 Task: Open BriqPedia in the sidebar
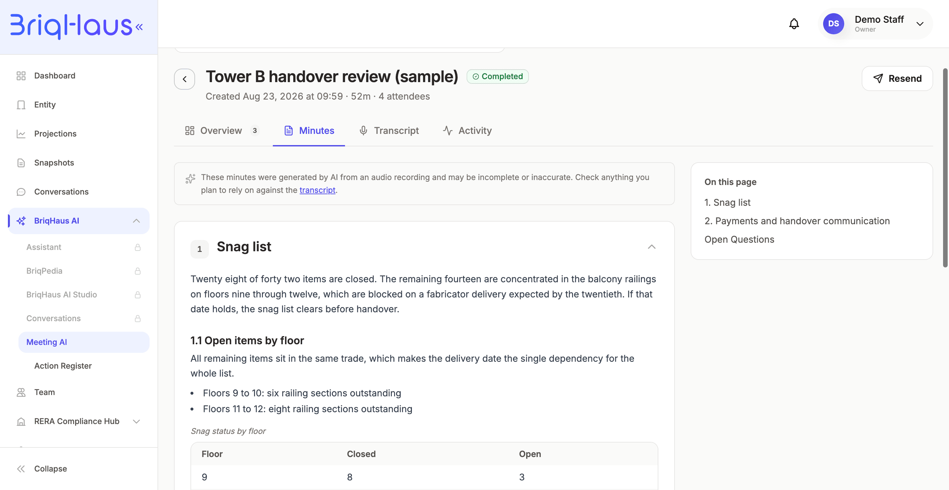point(44,271)
